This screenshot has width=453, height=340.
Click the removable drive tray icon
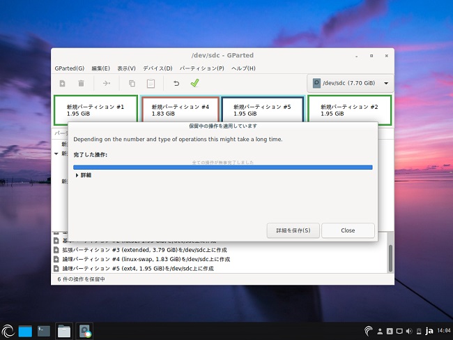coord(390,331)
